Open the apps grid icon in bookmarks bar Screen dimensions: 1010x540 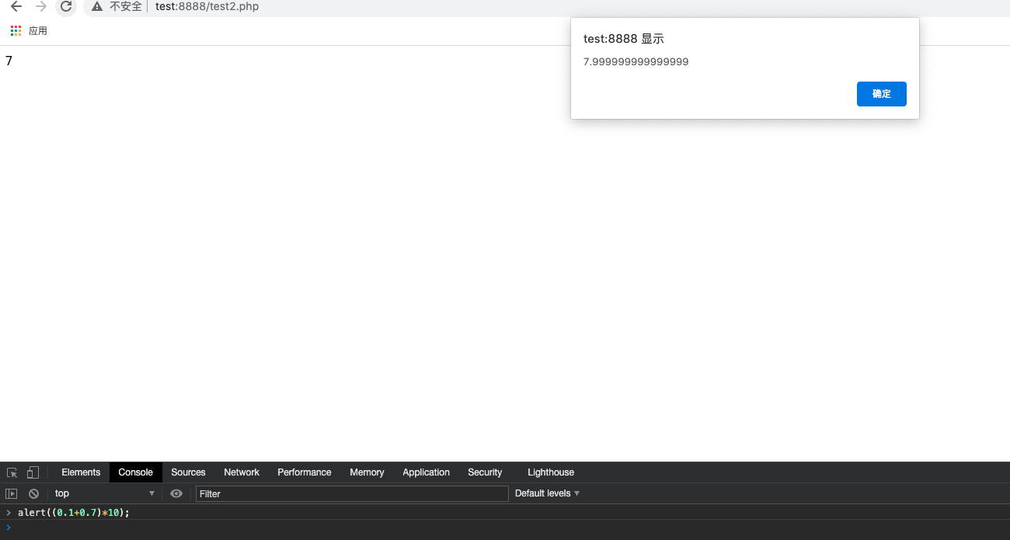tap(16, 31)
